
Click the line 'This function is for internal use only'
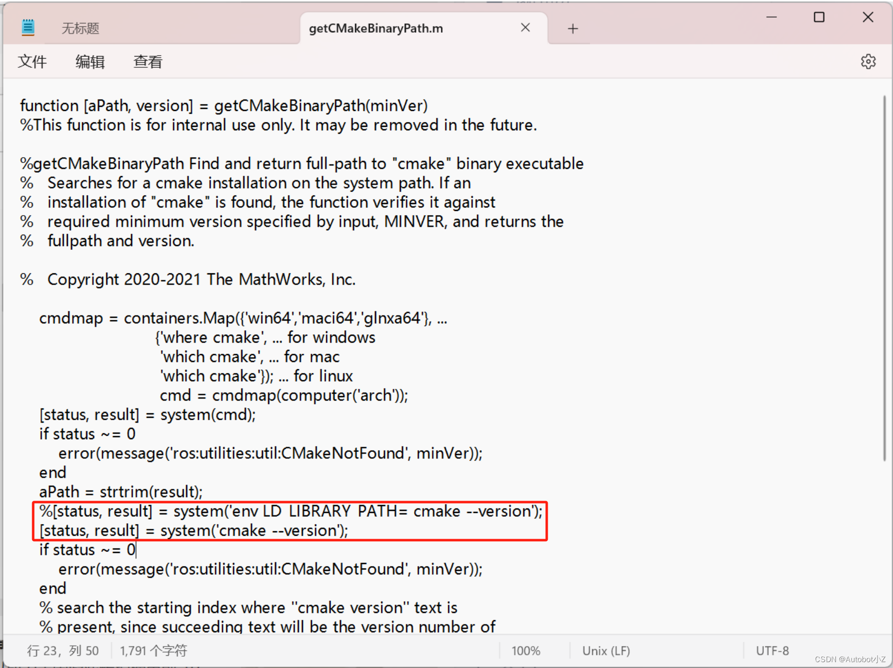pos(278,125)
